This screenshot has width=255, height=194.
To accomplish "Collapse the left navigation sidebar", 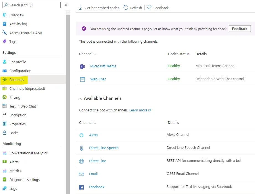I will 66,5.
